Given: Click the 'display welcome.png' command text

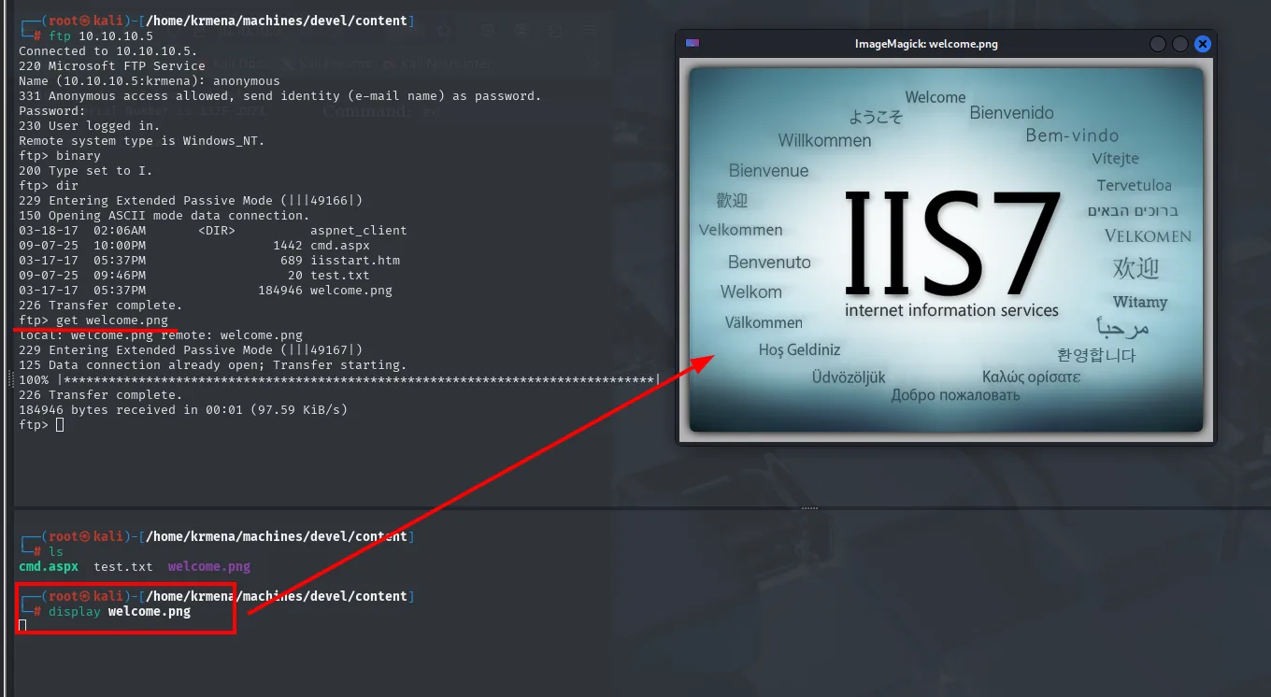Looking at the screenshot, I should 120,611.
